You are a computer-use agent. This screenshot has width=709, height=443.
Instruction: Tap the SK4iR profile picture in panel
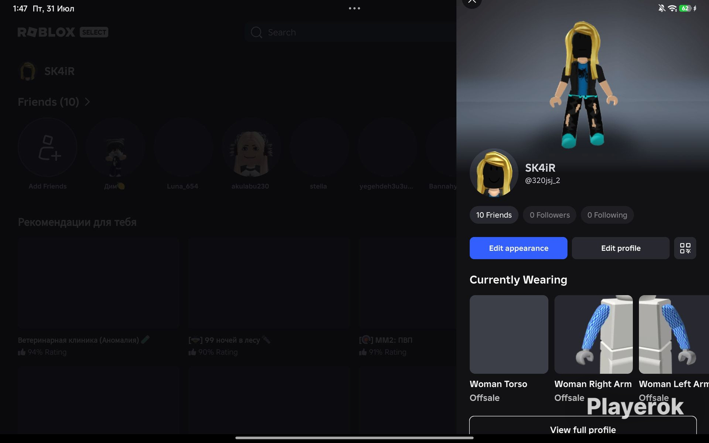coord(494,173)
